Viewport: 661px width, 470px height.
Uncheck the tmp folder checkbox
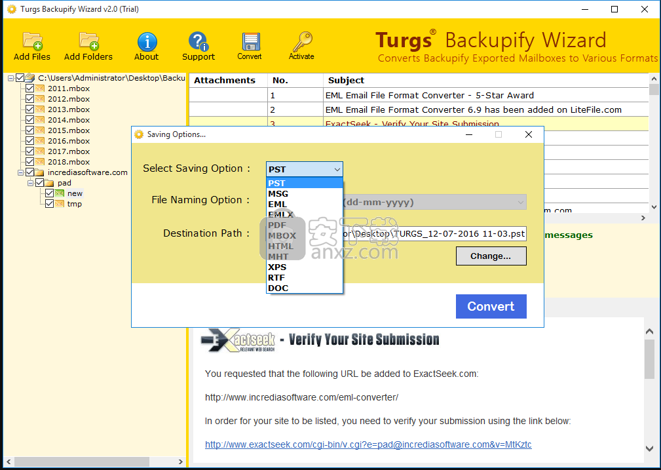[49, 204]
